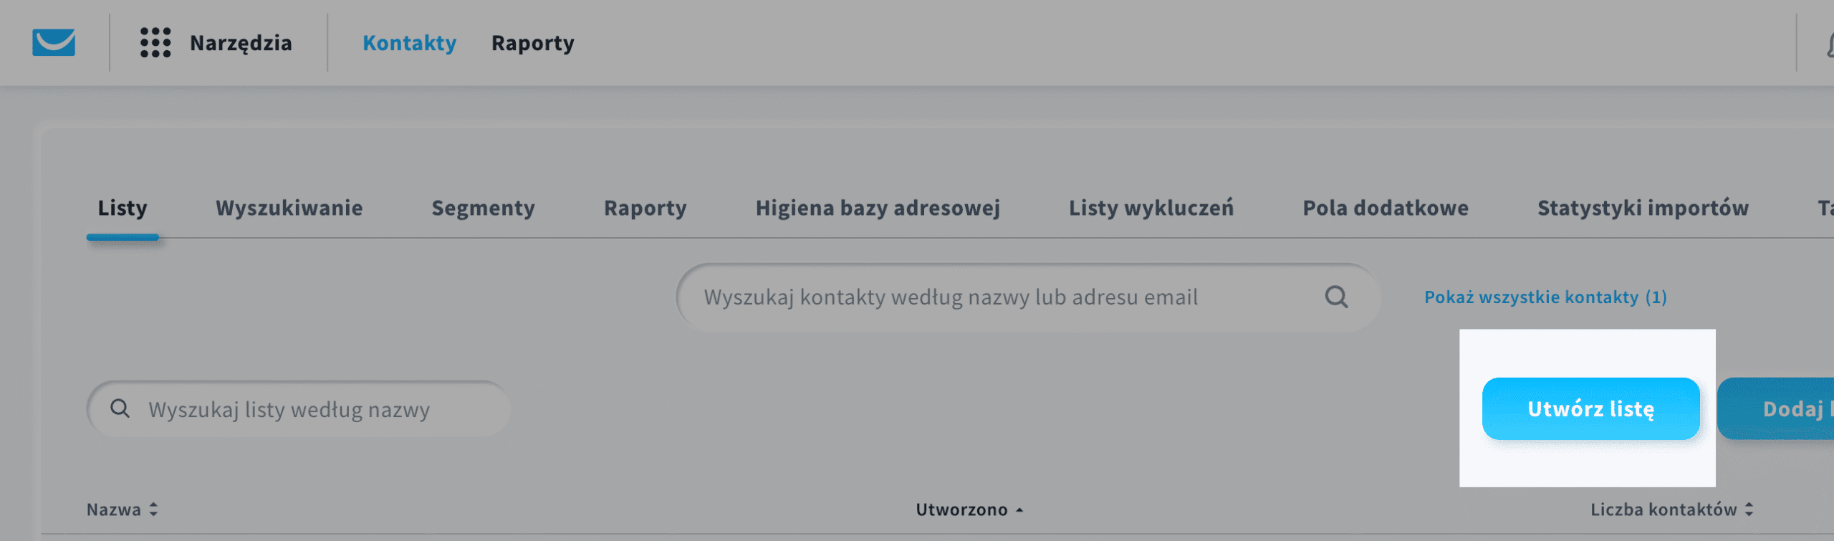
Task: Switch to the Wyszukiwanie tab
Action: coord(289,208)
